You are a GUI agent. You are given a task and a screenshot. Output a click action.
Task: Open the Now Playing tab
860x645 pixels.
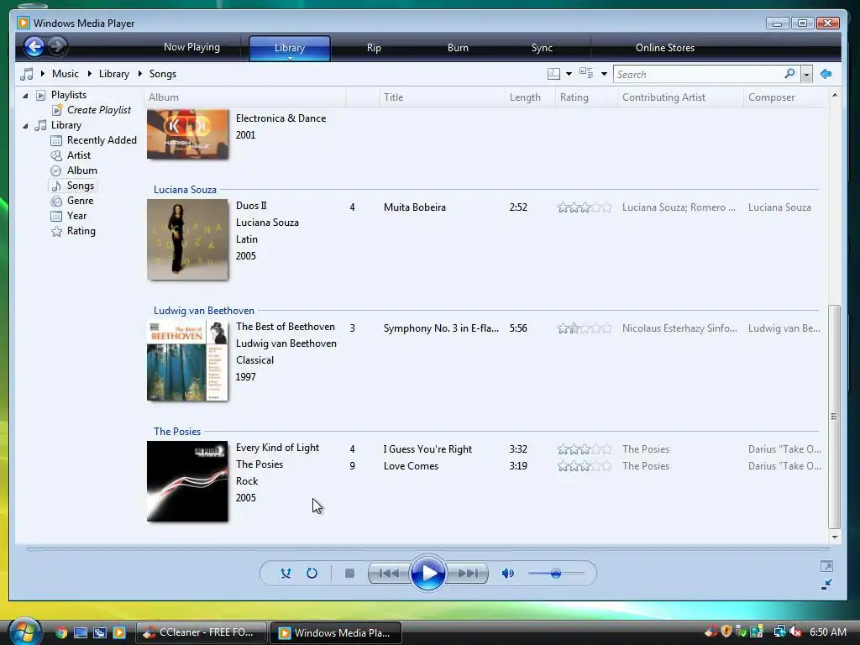coord(192,47)
